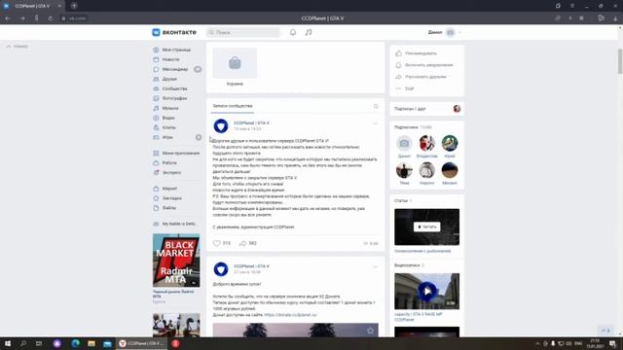The height and width of the screenshot is (350, 623).
Task: Open the music note player icon
Action: 309,32
